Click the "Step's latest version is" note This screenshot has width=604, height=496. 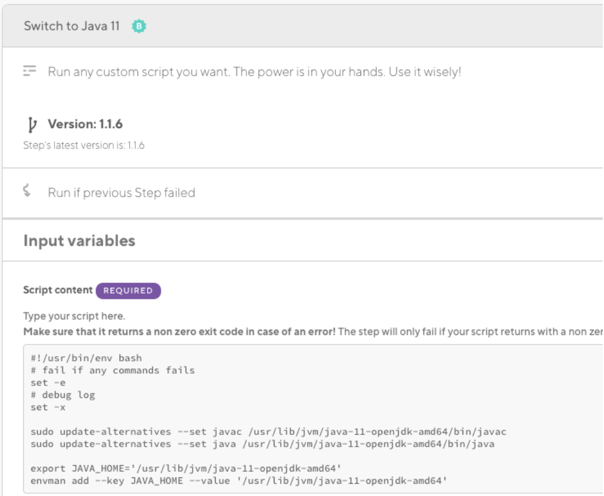coord(84,145)
